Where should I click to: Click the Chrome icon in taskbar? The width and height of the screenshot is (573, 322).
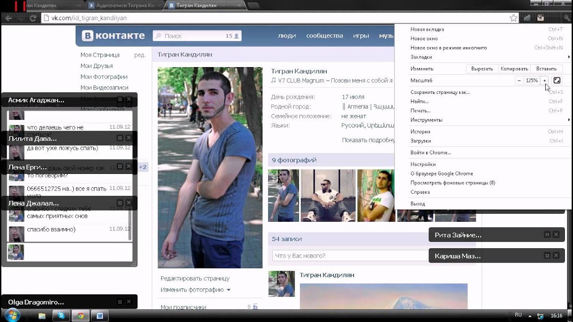tap(81, 316)
